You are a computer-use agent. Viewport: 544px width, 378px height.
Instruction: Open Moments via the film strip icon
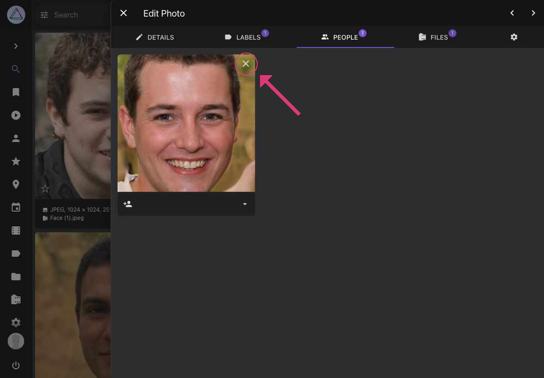pos(16,230)
